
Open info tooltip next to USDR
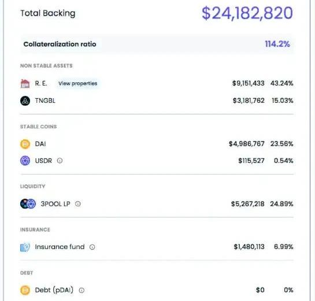(60, 161)
